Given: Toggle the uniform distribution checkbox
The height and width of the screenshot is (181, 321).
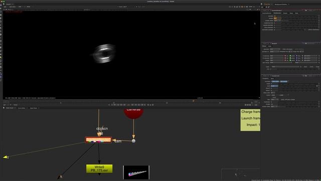Looking at the screenshot, I should 305,30.
